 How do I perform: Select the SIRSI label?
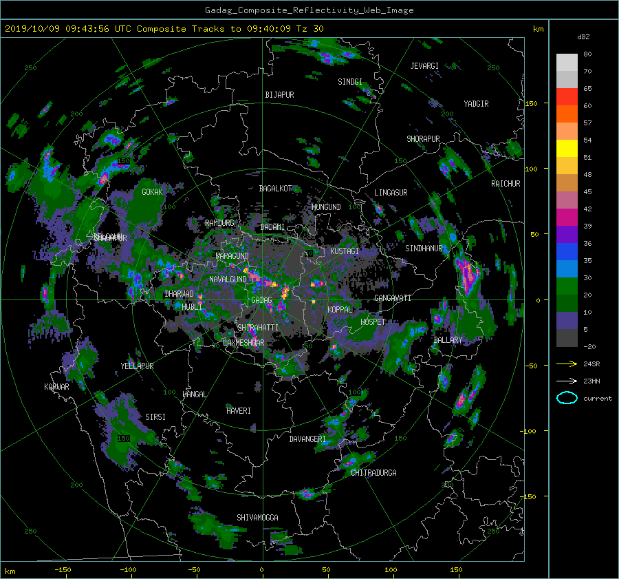tap(155, 417)
